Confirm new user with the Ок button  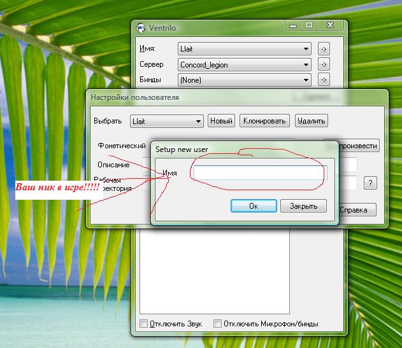tap(253, 206)
